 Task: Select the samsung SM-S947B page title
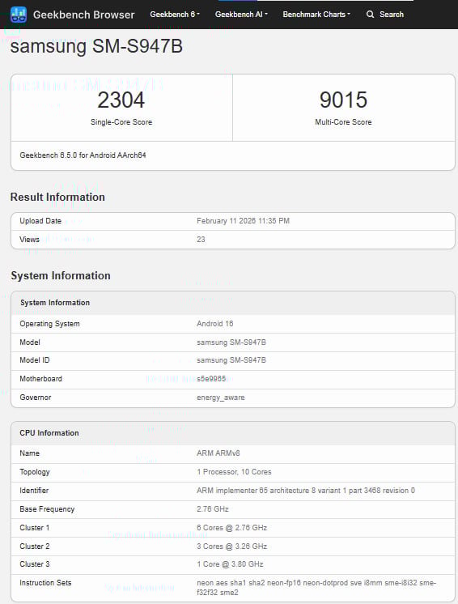click(x=96, y=46)
